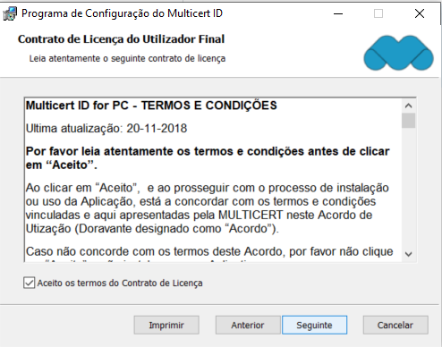Click the Contrato de Licença do Utilizador Final header
This screenshot has width=442, height=347.
[121, 39]
